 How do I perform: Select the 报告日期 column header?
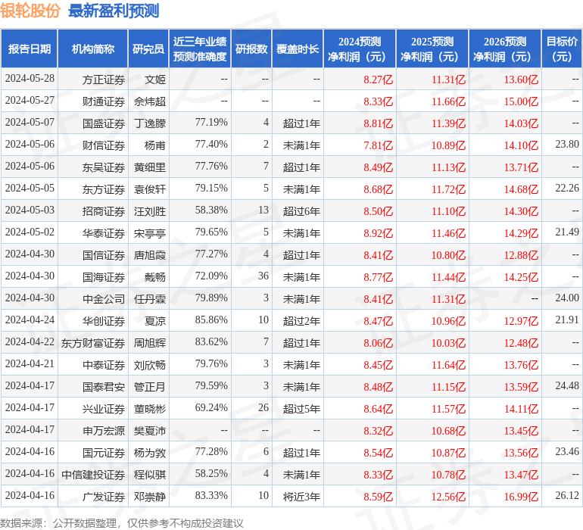pos(30,49)
